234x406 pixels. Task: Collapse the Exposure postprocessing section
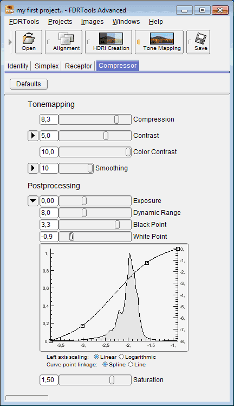point(33,201)
